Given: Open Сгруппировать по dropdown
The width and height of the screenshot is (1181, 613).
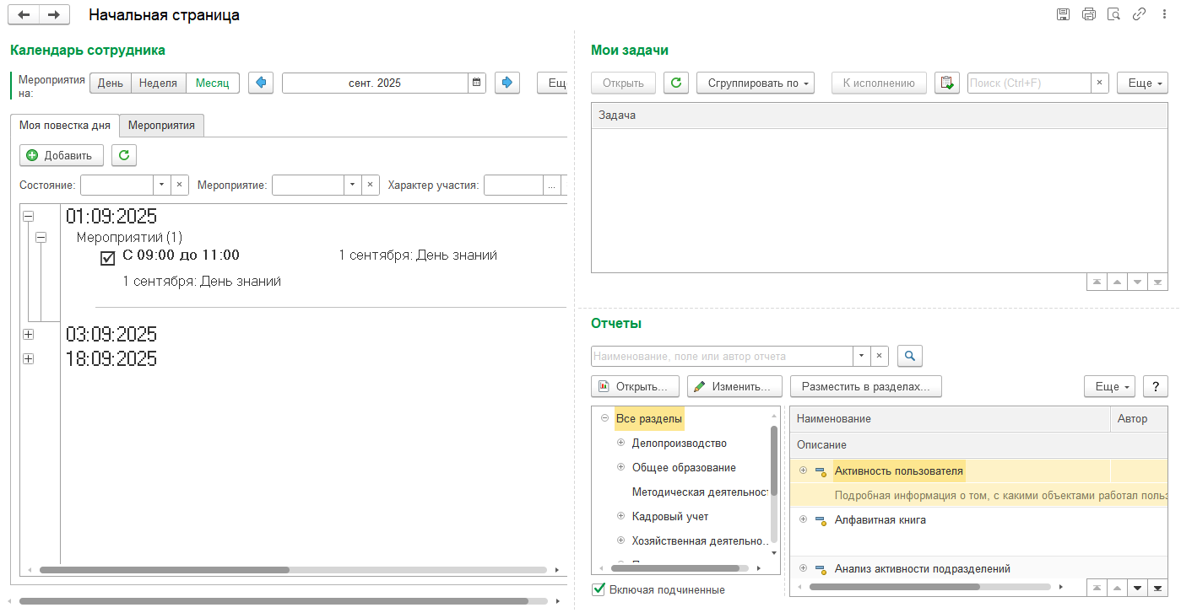Looking at the screenshot, I should [755, 83].
